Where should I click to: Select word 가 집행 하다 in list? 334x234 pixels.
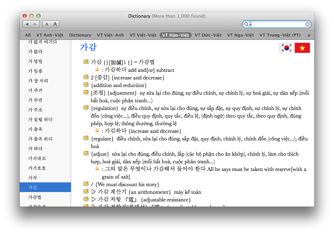pos(45,120)
